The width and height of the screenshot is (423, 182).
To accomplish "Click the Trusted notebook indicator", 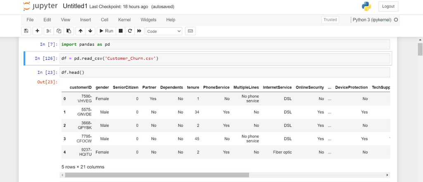I will click(330, 20).
